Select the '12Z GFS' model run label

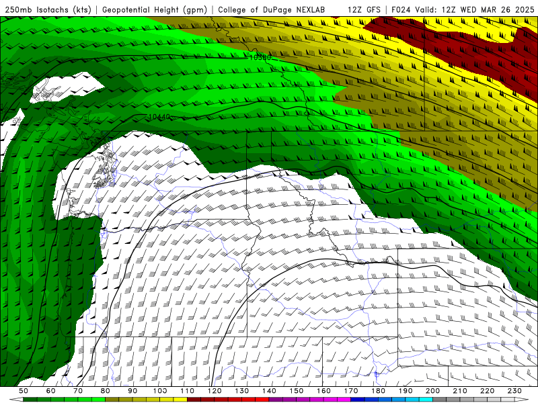coord(364,9)
